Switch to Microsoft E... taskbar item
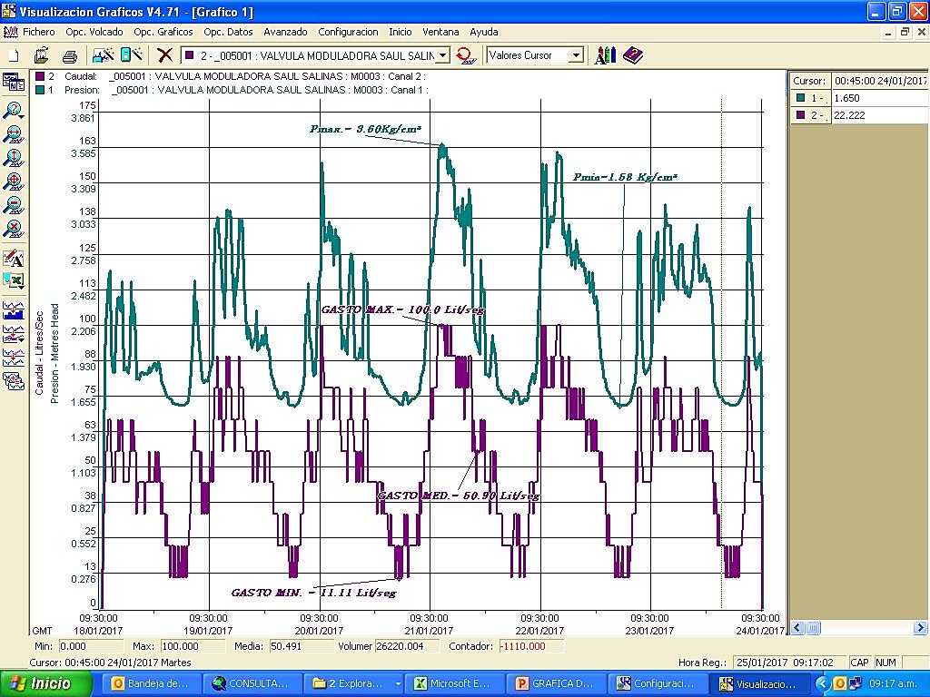This screenshot has height=697, width=930. click(x=454, y=683)
